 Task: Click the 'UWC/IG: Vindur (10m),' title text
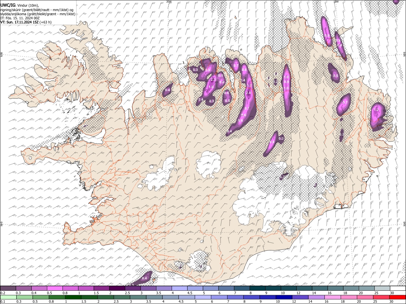[20, 5]
